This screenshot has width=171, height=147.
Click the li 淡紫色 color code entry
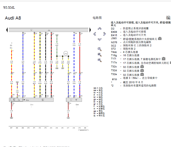[x=99, y=107]
